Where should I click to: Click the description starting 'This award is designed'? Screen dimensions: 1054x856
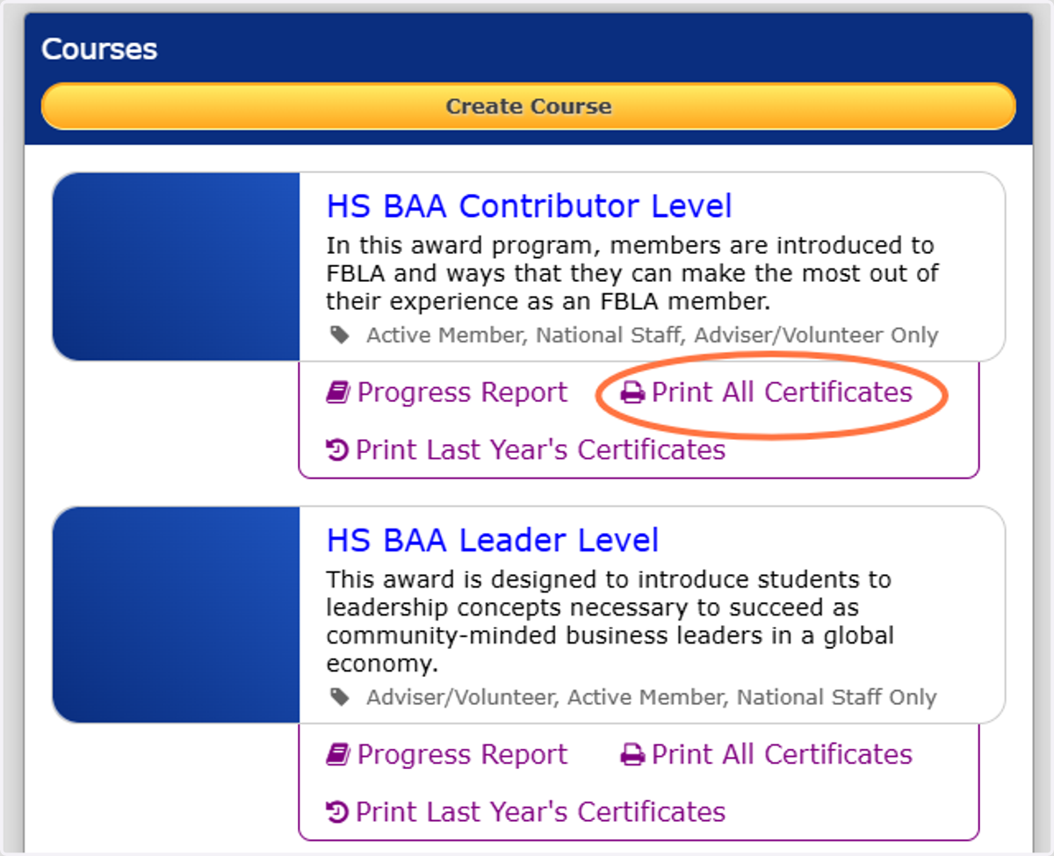(610, 622)
